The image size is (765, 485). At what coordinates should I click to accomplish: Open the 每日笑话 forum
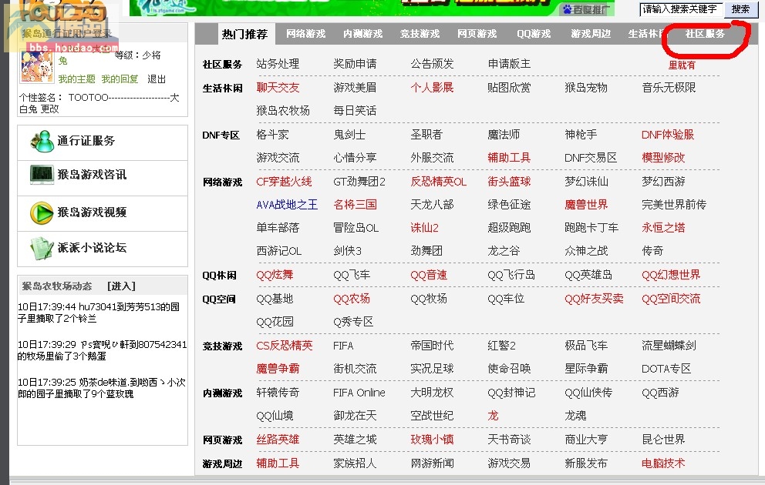355,111
